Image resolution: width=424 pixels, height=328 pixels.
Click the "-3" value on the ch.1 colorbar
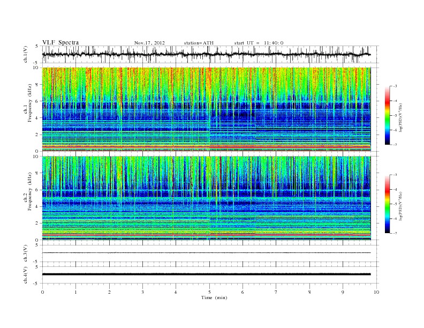(395, 86)
